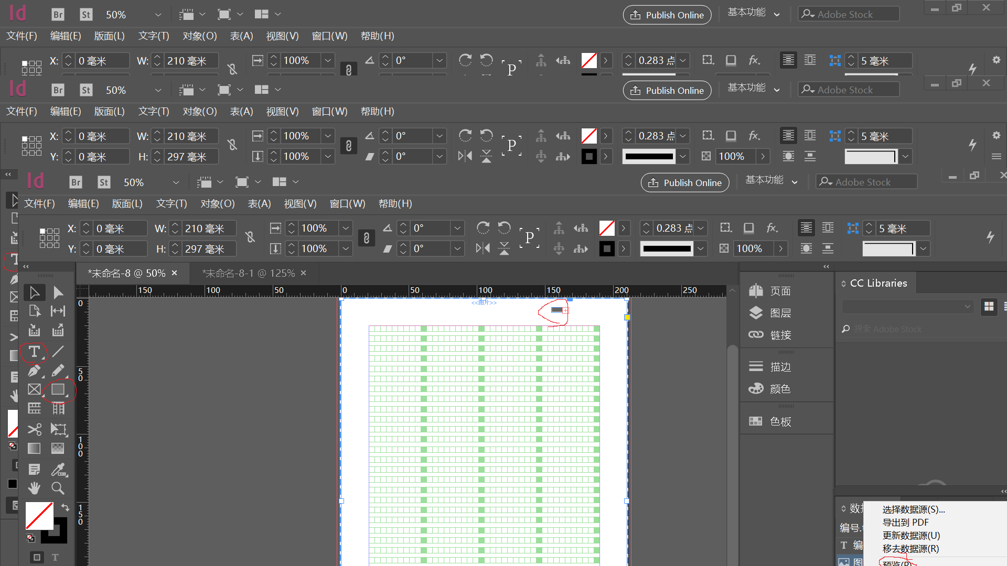The image size is (1007, 566).
Task: Select the Direct Selection tool
Action: [58, 292]
